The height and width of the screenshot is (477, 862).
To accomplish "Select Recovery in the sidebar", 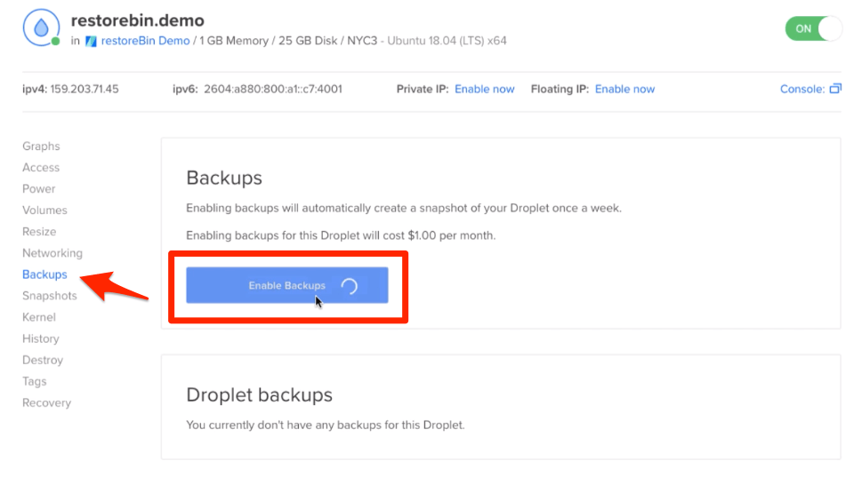I will (x=47, y=403).
